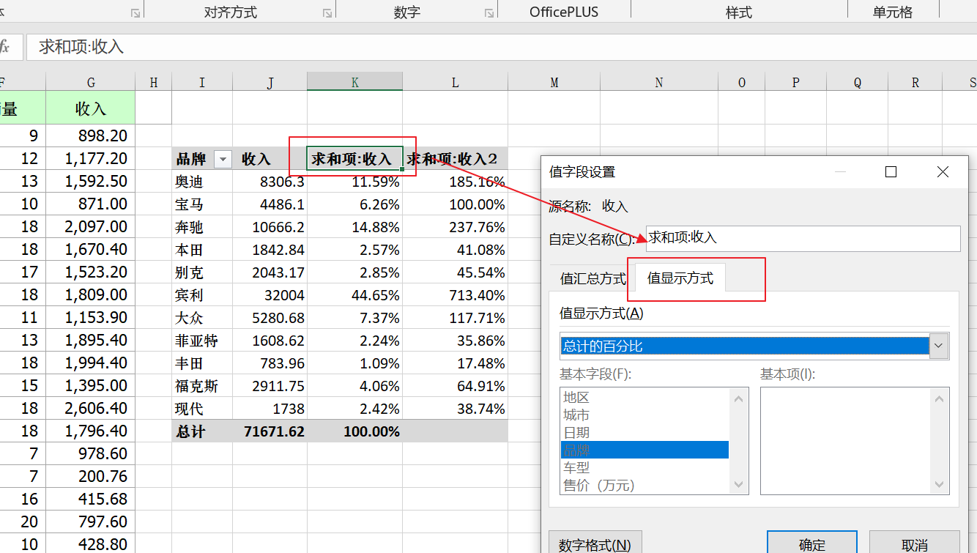
Task: Click the fx insert function icon
Action: [x=4, y=47]
